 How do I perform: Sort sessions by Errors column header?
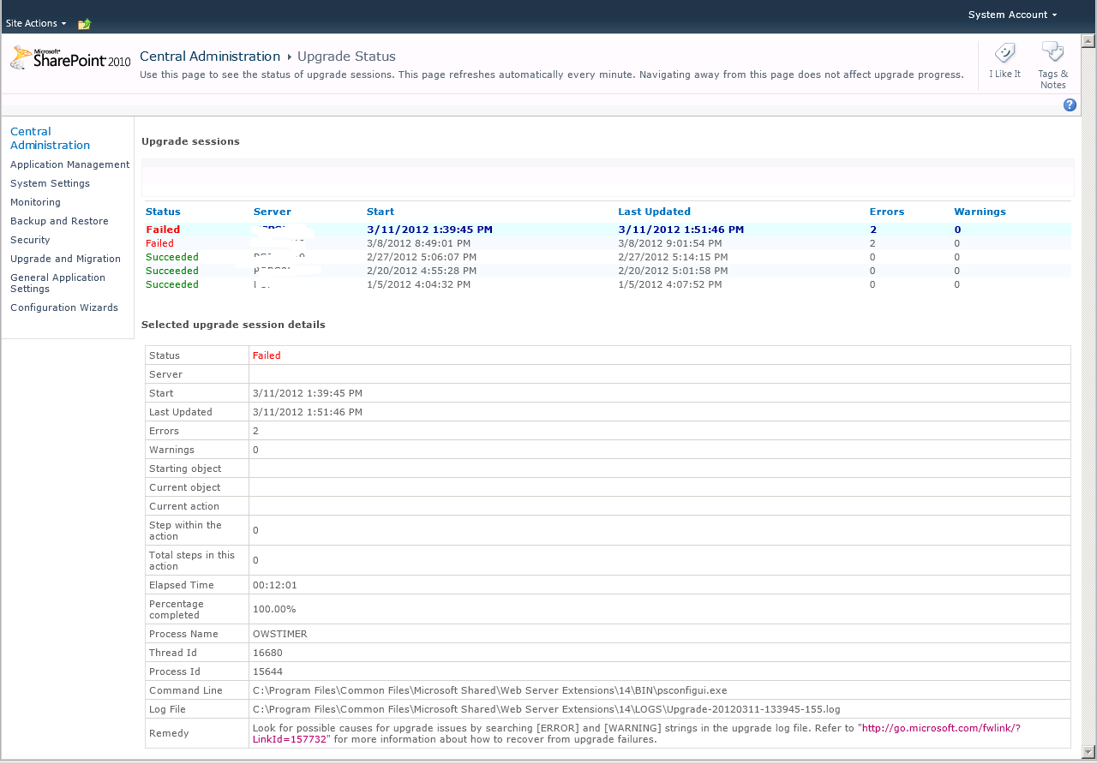[x=886, y=212]
